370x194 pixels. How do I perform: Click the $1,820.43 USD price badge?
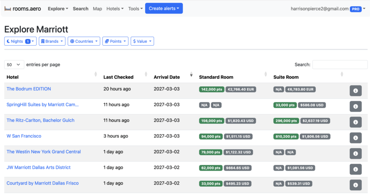[240, 121]
